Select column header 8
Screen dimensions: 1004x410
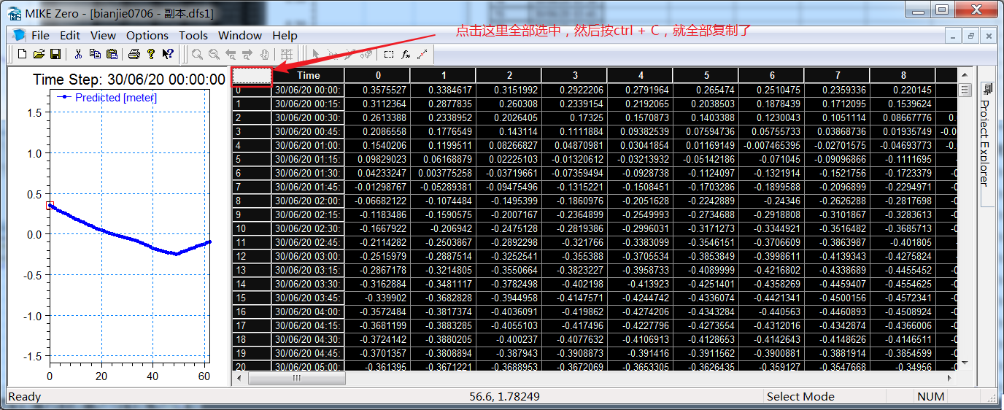tap(903, 75)
